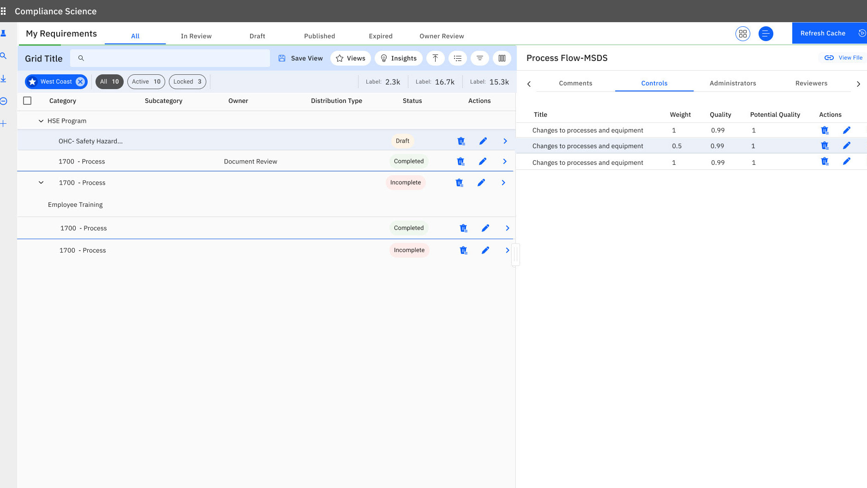Switch to the Published tab
Screen dimensions: 867x488
[x=319, y=36]
